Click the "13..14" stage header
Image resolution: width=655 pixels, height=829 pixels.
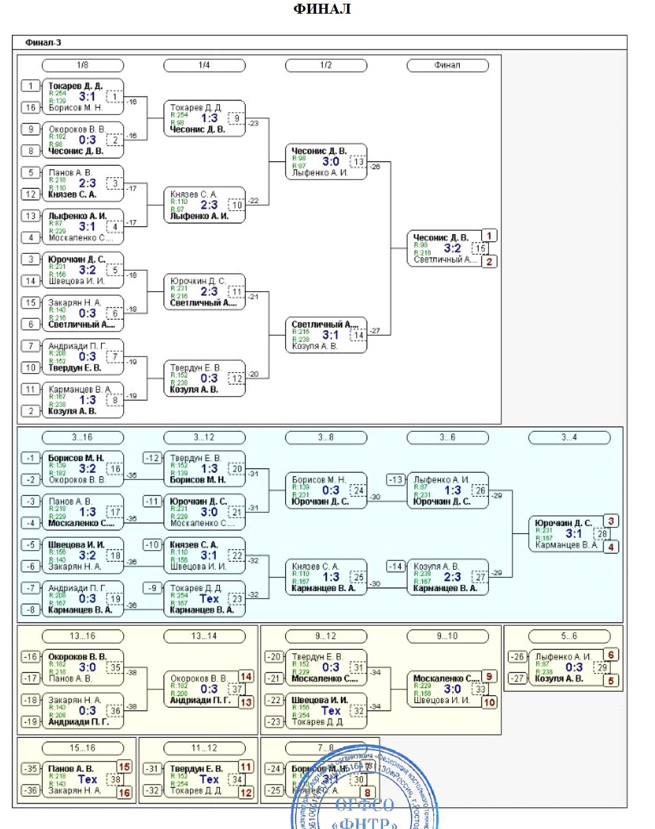204,636
